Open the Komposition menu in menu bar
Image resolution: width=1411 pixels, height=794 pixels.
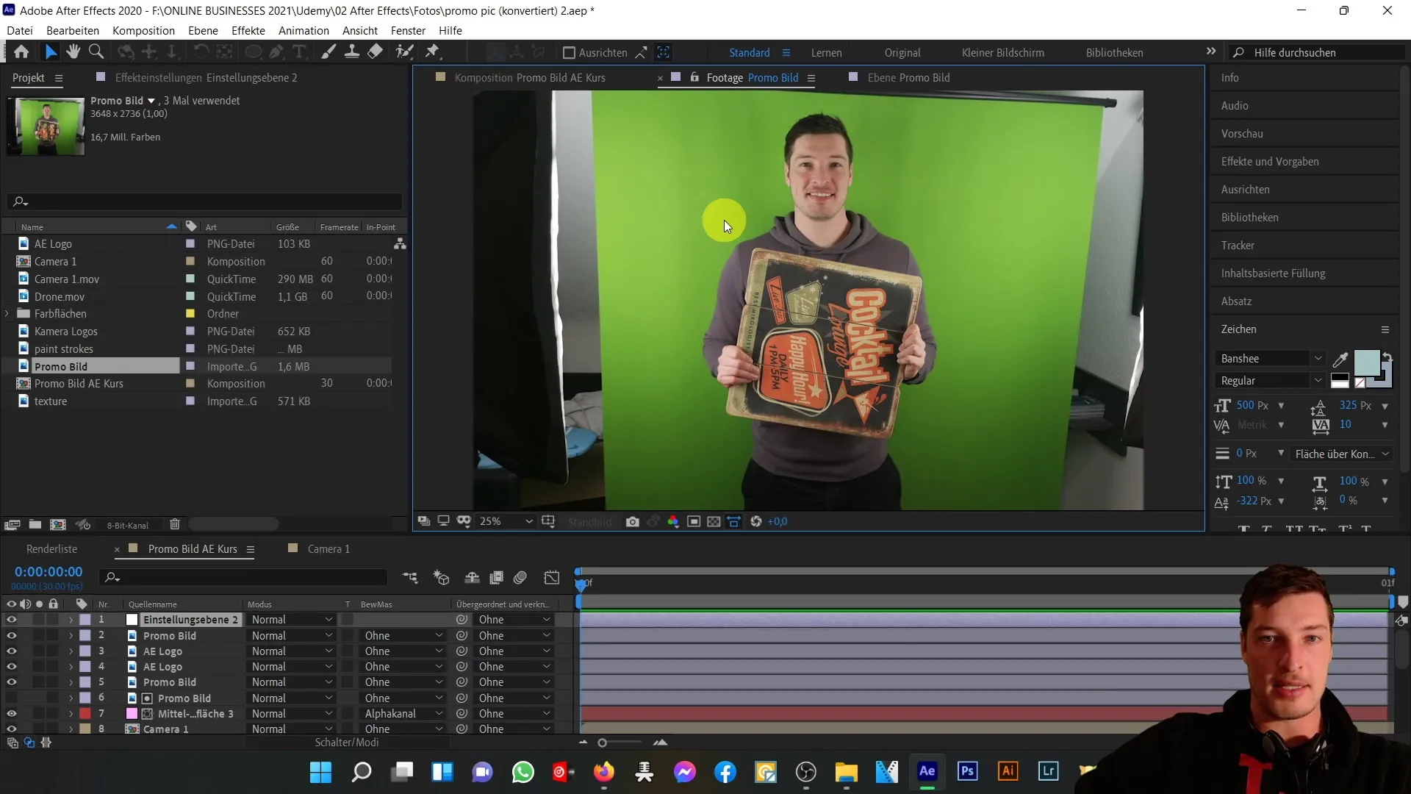pyautogui.click(x=143, y=30)
